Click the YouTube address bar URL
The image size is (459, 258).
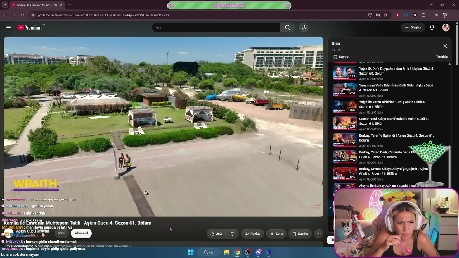click(103, 15)
